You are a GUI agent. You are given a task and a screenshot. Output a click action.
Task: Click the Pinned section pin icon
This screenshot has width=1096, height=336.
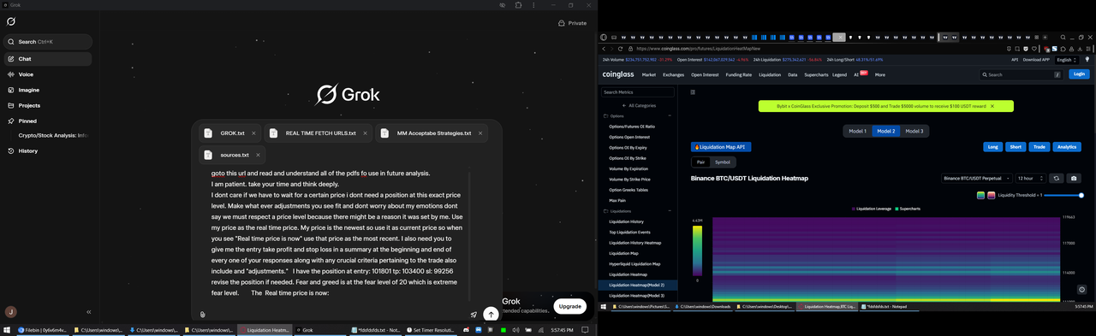pos(10,121)
